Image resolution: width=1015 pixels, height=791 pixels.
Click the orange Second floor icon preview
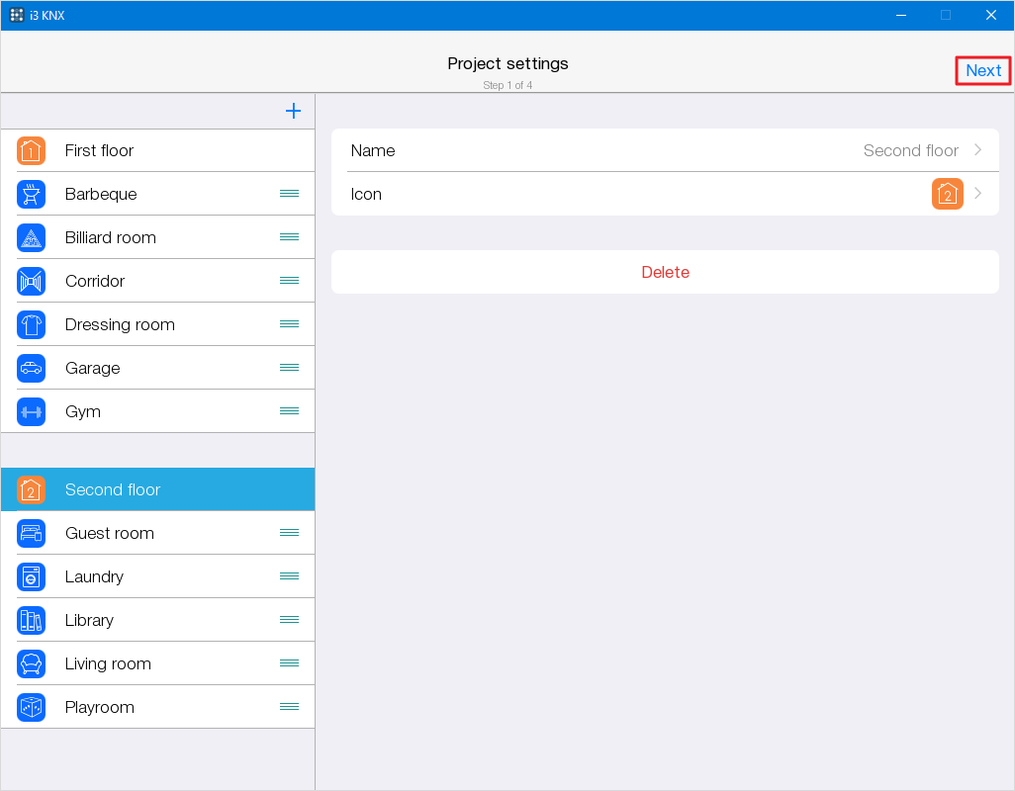click(947, 194)
